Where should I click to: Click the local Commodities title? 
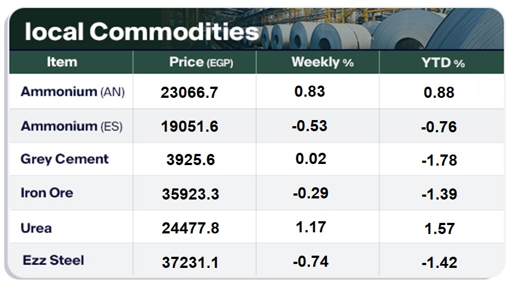coord(142,32)
